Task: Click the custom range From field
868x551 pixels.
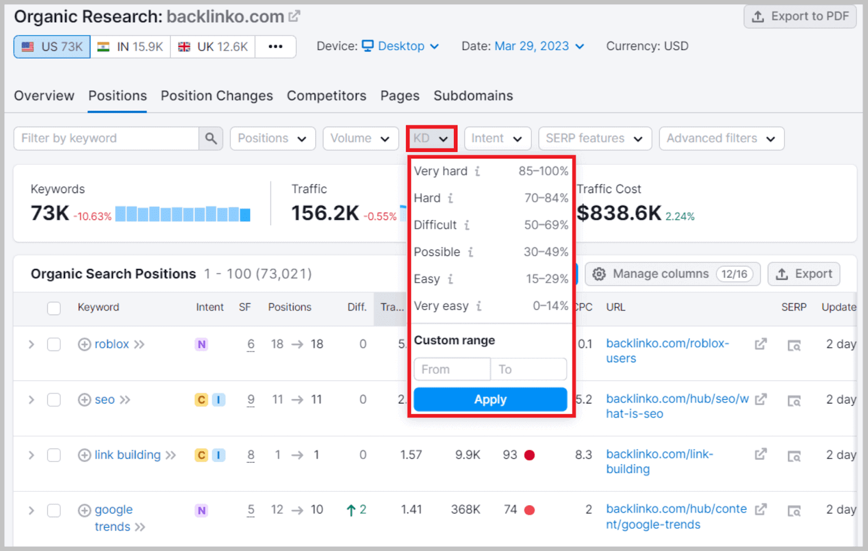Action: tap(452, 369)
